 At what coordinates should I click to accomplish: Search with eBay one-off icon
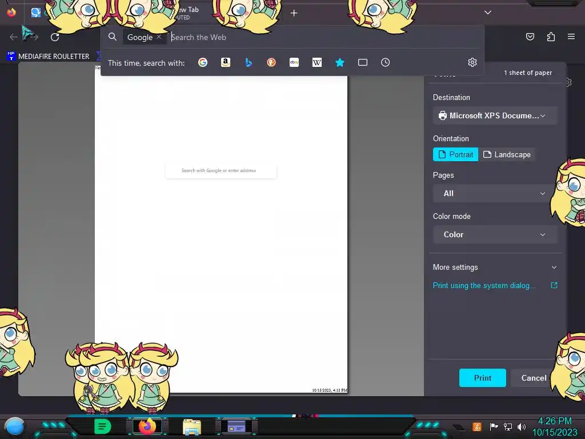[294, 62]
